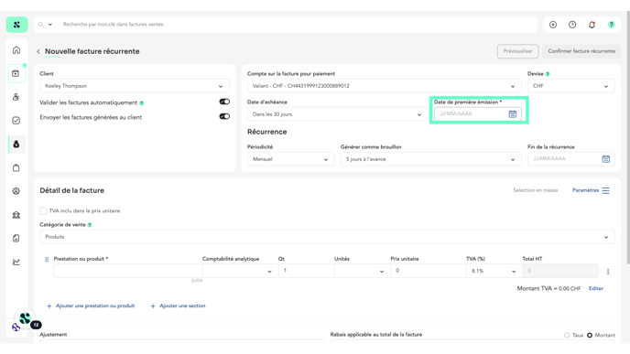This screenshot has height=354, width=630.
Task: Grab the line item drag handle icon
Action: pos(47,259)
